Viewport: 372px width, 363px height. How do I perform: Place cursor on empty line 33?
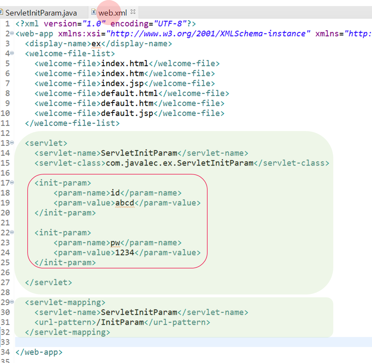pyautogui.click(x=193, y=342)
